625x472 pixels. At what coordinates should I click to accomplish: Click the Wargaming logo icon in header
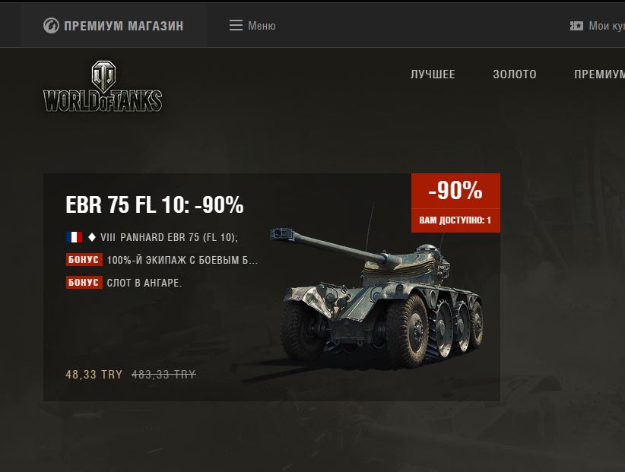point(51,26)
